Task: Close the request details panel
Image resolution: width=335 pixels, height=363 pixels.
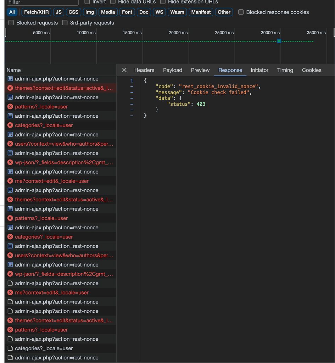Action: click(124, 70)
